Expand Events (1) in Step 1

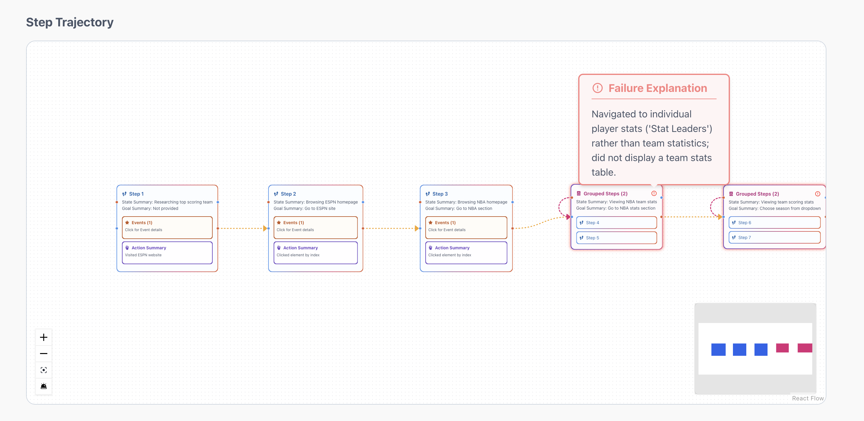pos(167,227)
